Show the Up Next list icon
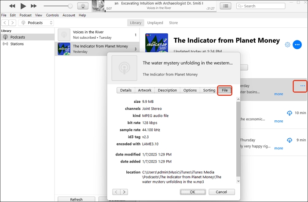308x202 pixels. tap(226, 6)
